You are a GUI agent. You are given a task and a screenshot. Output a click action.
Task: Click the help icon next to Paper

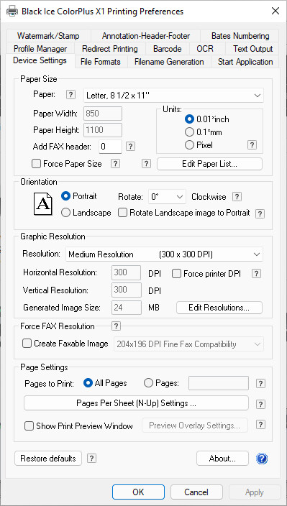pyautogui.click(x=70, y=95)
